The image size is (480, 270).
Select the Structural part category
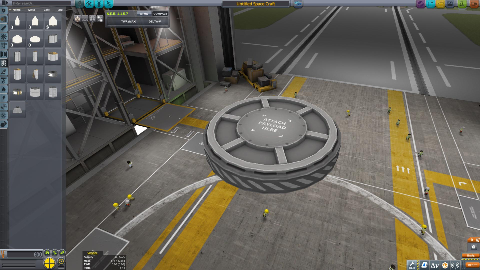(4, 45)
